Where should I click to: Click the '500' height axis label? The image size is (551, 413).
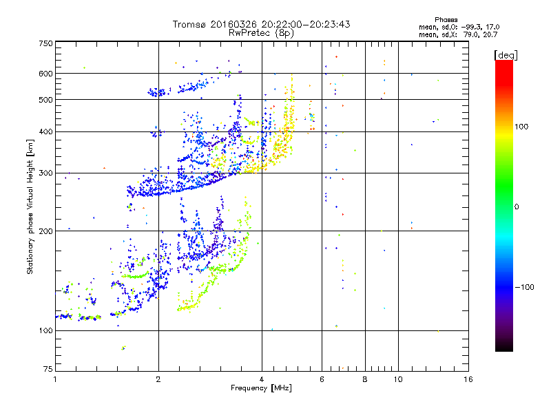45,100
